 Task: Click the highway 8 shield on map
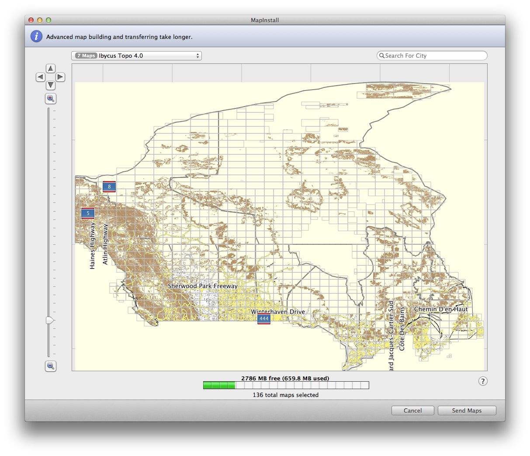pyautogui.click(x=109, y=187)
